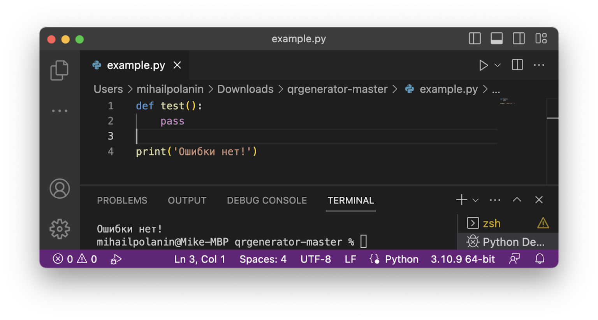Run the Python file with play icon

tap(483, 65)
